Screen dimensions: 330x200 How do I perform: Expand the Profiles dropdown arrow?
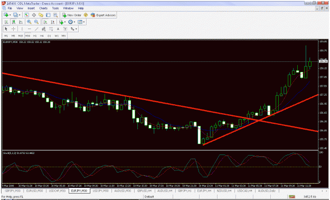[x=20, y=15]
